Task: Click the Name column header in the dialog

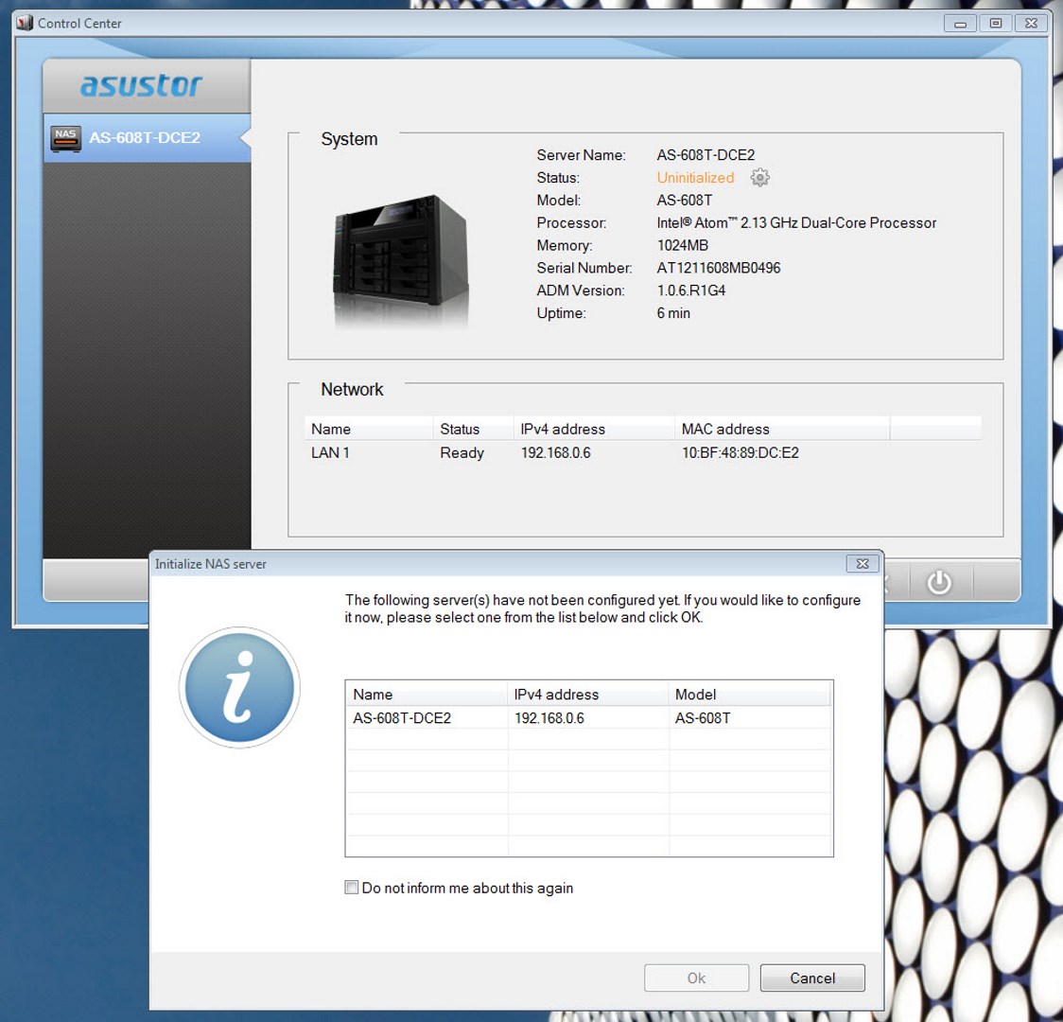Action: (x=427, y=695)
